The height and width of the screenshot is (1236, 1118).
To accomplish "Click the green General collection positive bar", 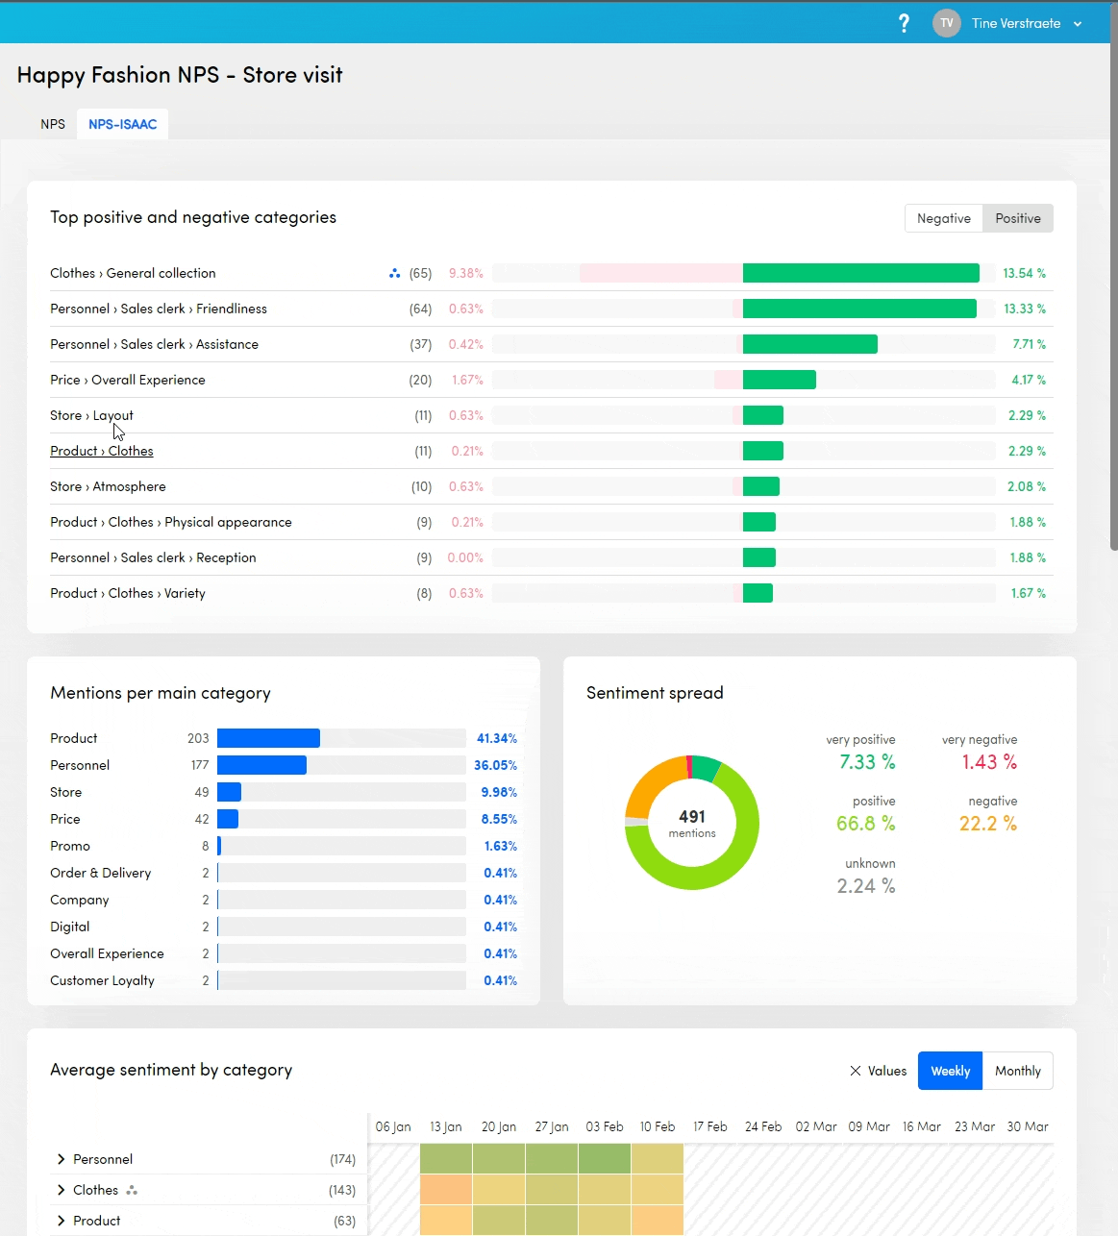I will (x=860, y=273).
